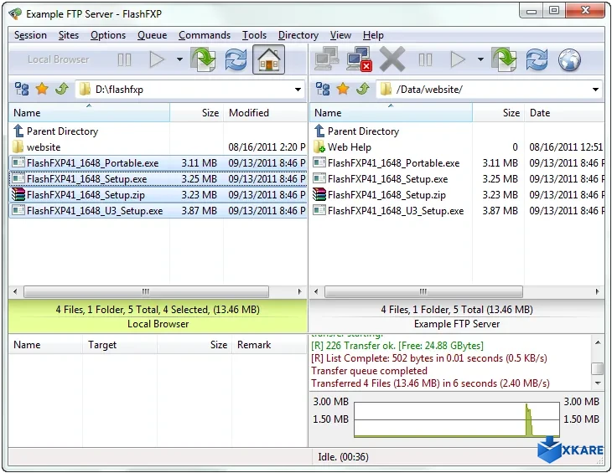
Task: Open the Web Help folder in remote list
Action: pos(349,147)
